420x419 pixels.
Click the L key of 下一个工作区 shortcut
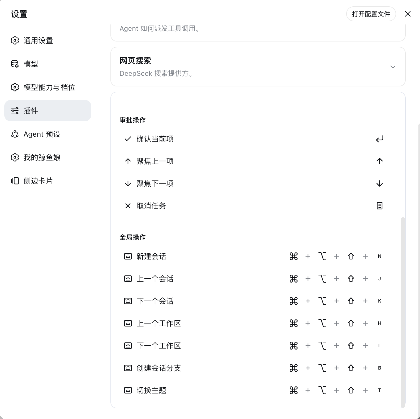click(x=380, y=346)
